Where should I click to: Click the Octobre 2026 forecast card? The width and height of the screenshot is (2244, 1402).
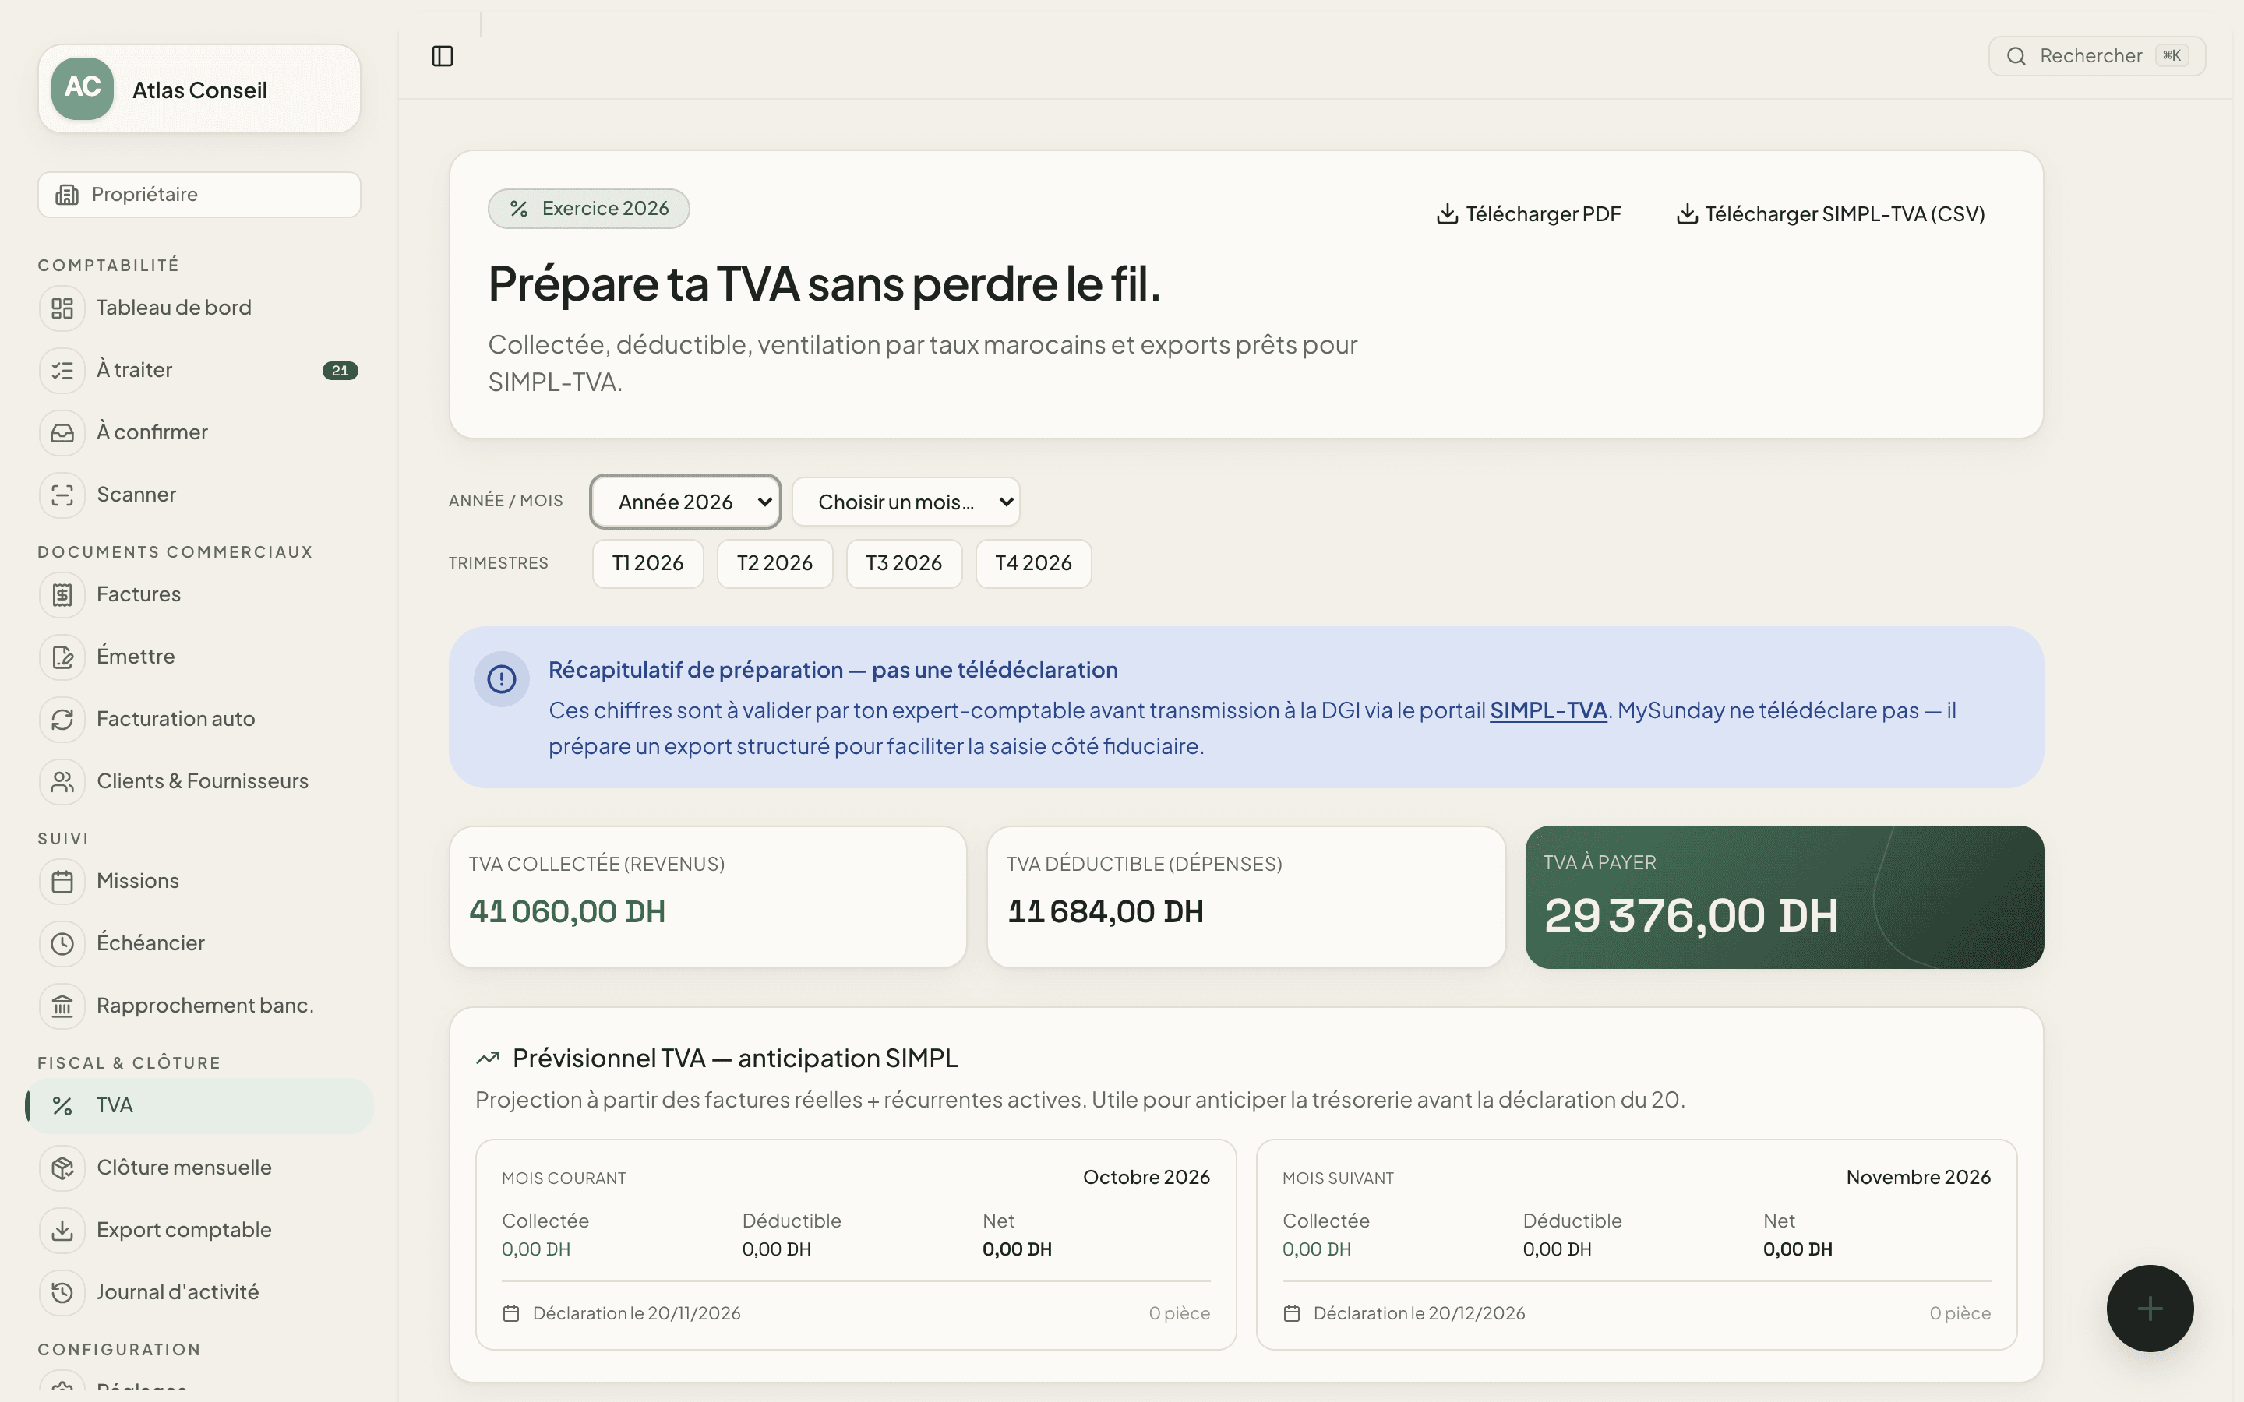point(856,1245)
